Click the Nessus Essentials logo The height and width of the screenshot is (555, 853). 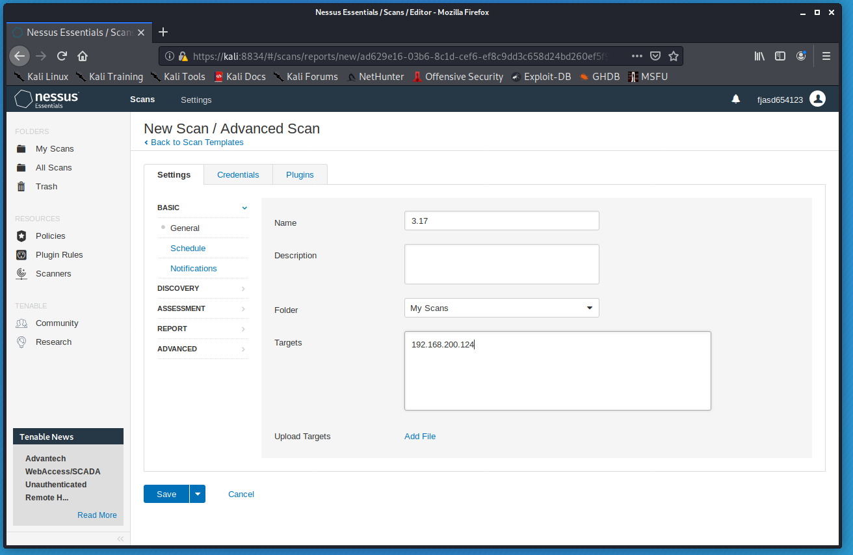pyautogui.click(x=47, y=99)
